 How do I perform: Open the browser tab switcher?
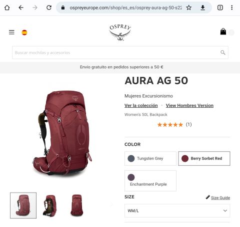[x=220, y=7]
